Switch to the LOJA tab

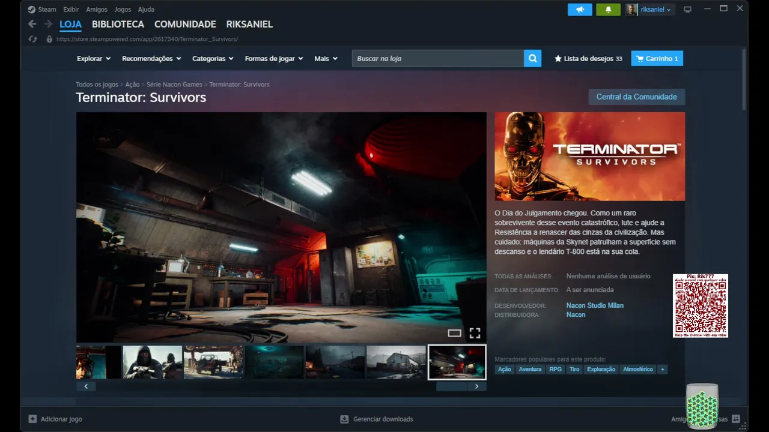[71, 25]
